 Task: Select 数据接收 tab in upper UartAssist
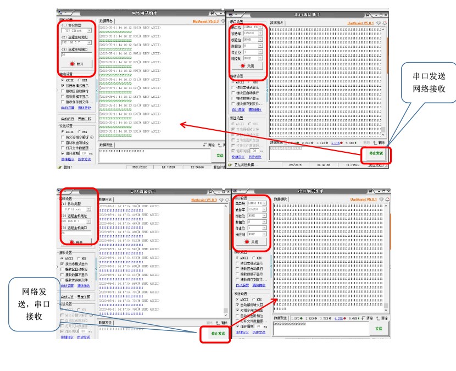point(277,23)
